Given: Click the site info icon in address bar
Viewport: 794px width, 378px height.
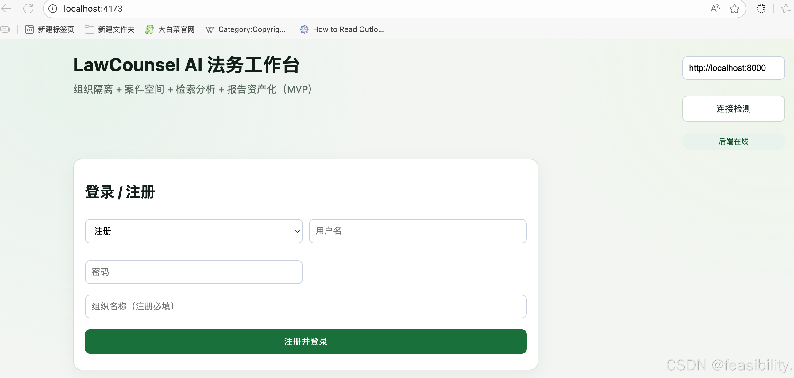Looking at the screenshot, I should click(53, 9).
